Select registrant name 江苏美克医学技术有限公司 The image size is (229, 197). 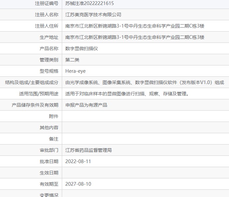[x=93, y=15]
